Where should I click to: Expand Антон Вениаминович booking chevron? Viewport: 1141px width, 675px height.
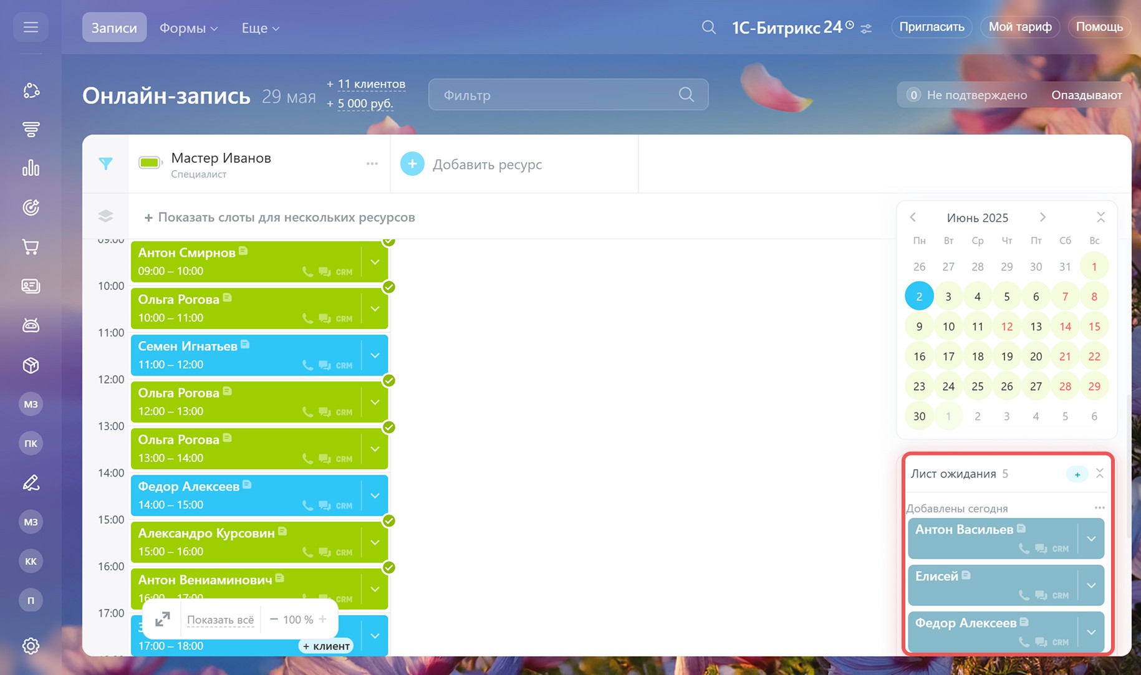point(375,588)
